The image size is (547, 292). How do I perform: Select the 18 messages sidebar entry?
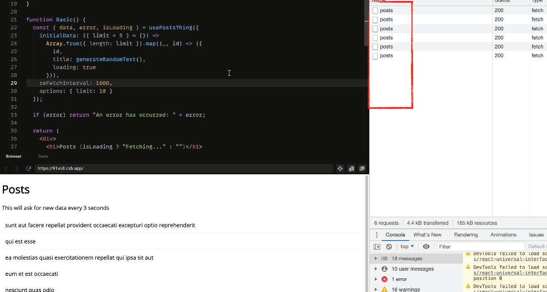pos(416,259)
